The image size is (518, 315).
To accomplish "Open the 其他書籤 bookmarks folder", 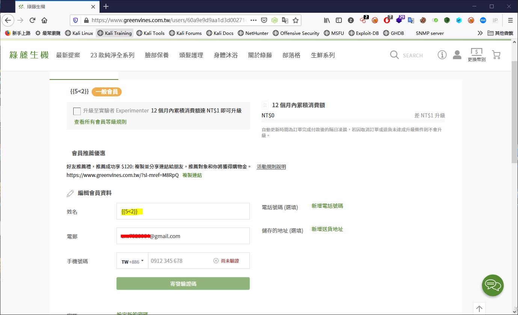I will point(500,33).
